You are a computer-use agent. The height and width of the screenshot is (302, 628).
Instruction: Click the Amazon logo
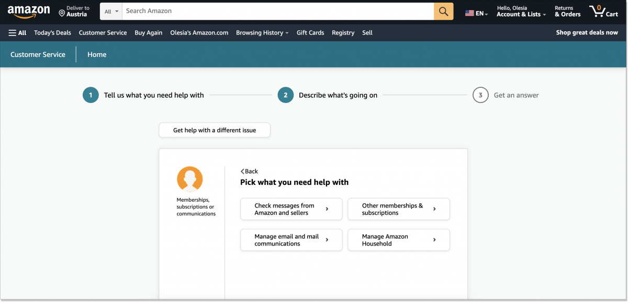click(29, 11)
